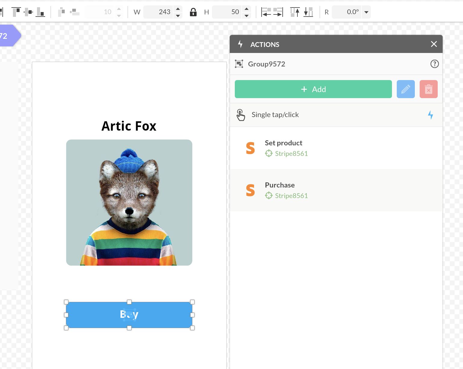
Task: Click the align vertical center icon
Action: [28, 12]
